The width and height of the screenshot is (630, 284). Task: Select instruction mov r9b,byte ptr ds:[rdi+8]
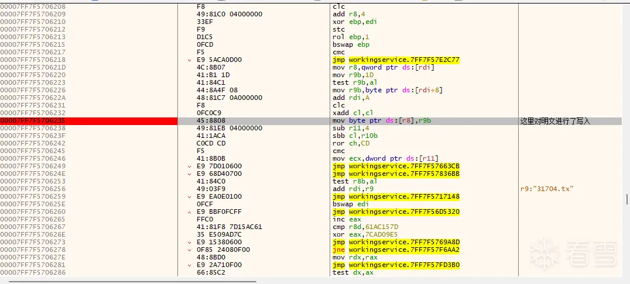pos(388,90)
